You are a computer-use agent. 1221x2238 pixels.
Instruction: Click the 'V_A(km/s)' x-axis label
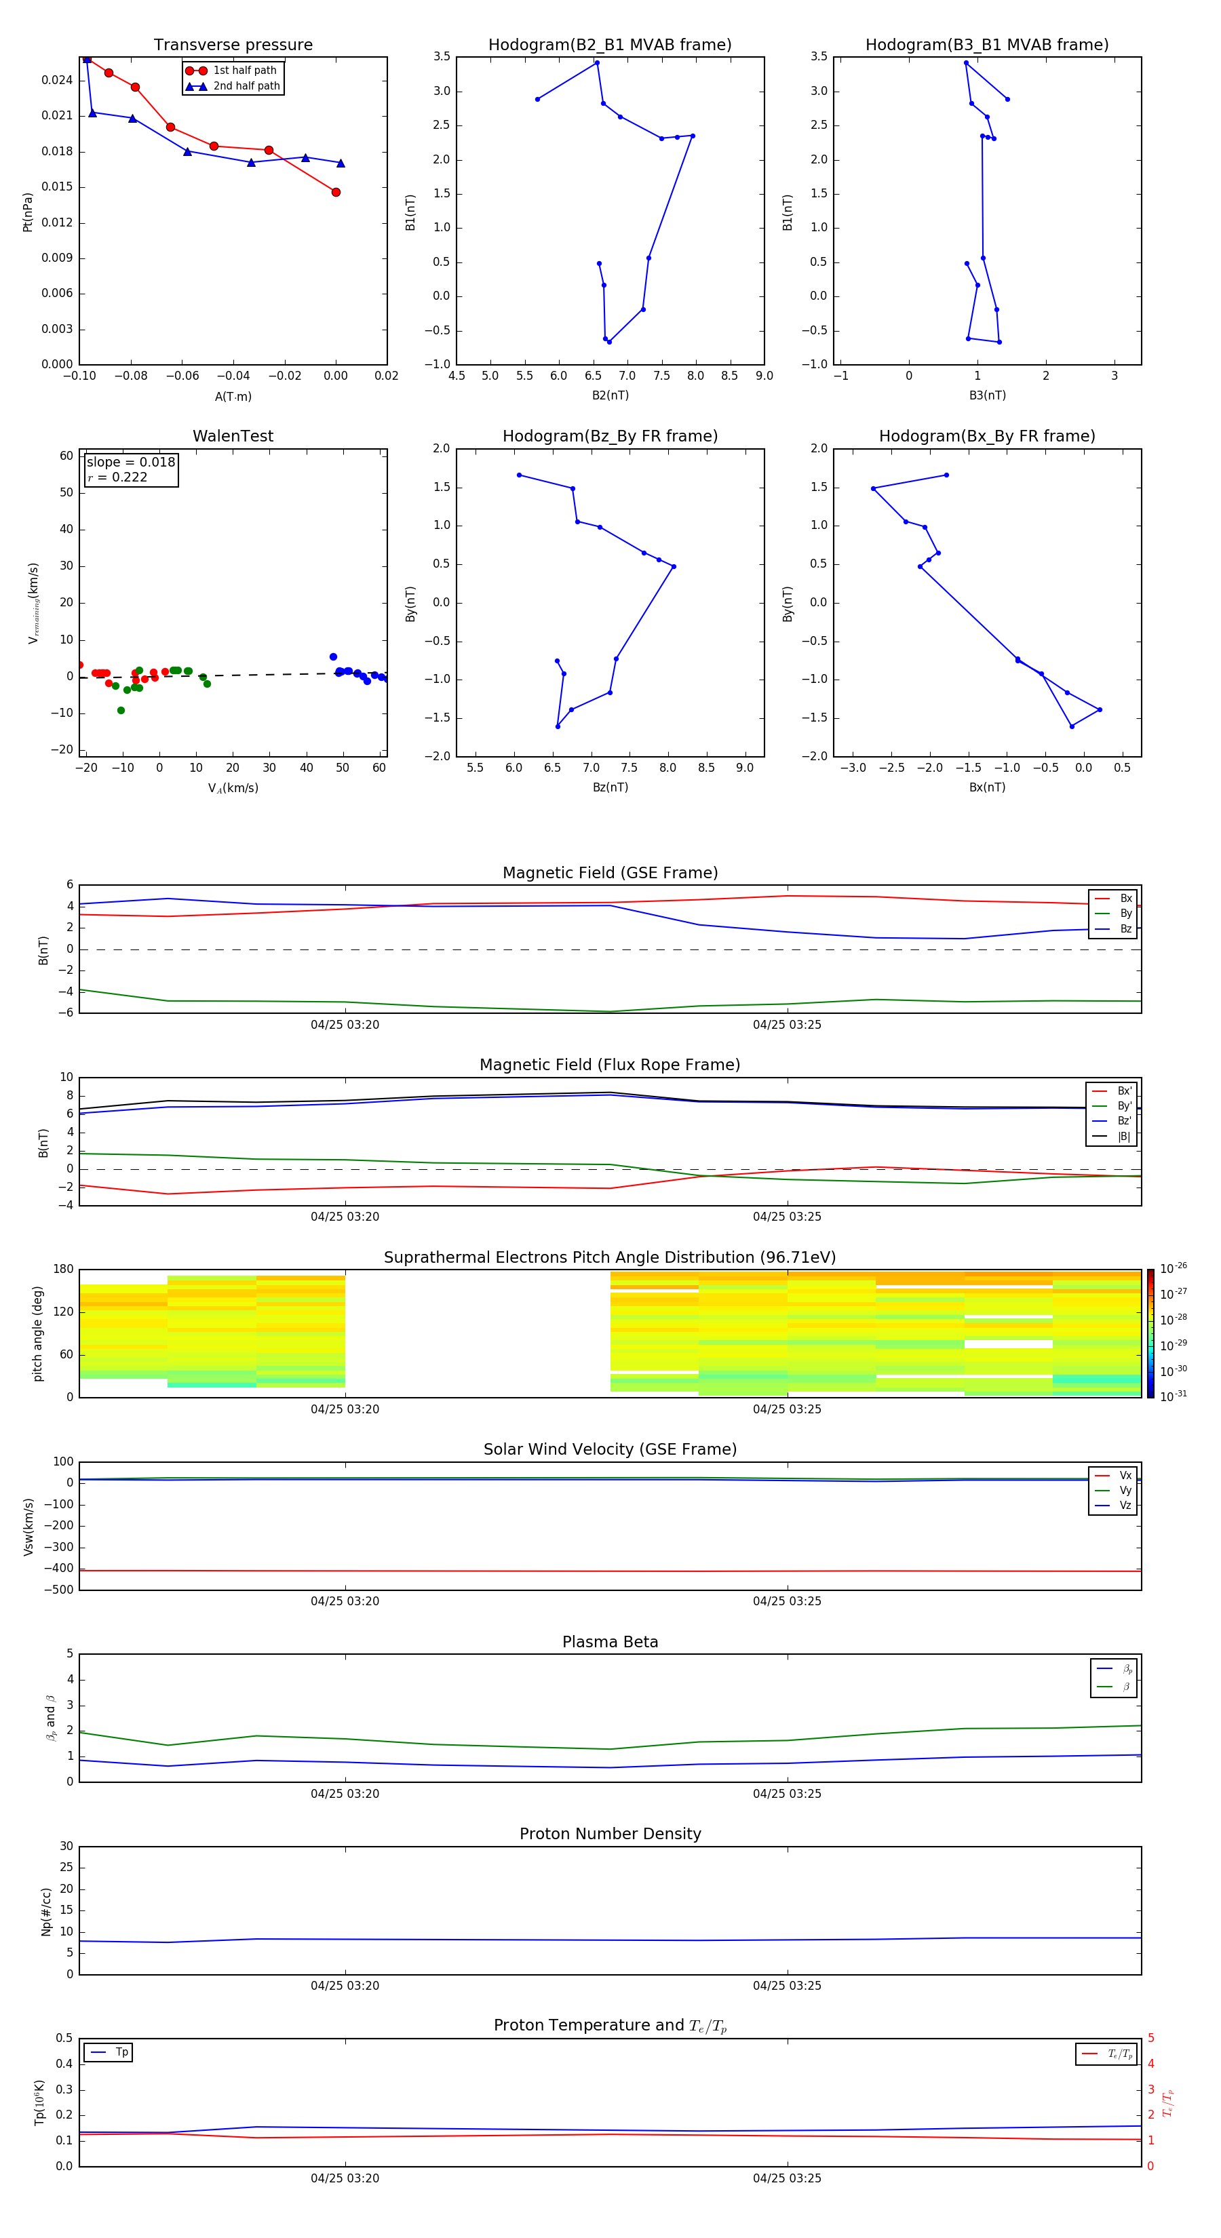(x=233, y=788)
